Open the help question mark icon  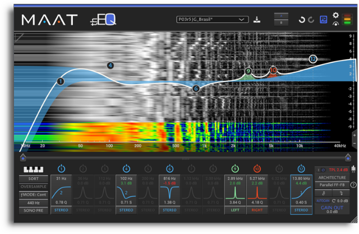(353, 185)
